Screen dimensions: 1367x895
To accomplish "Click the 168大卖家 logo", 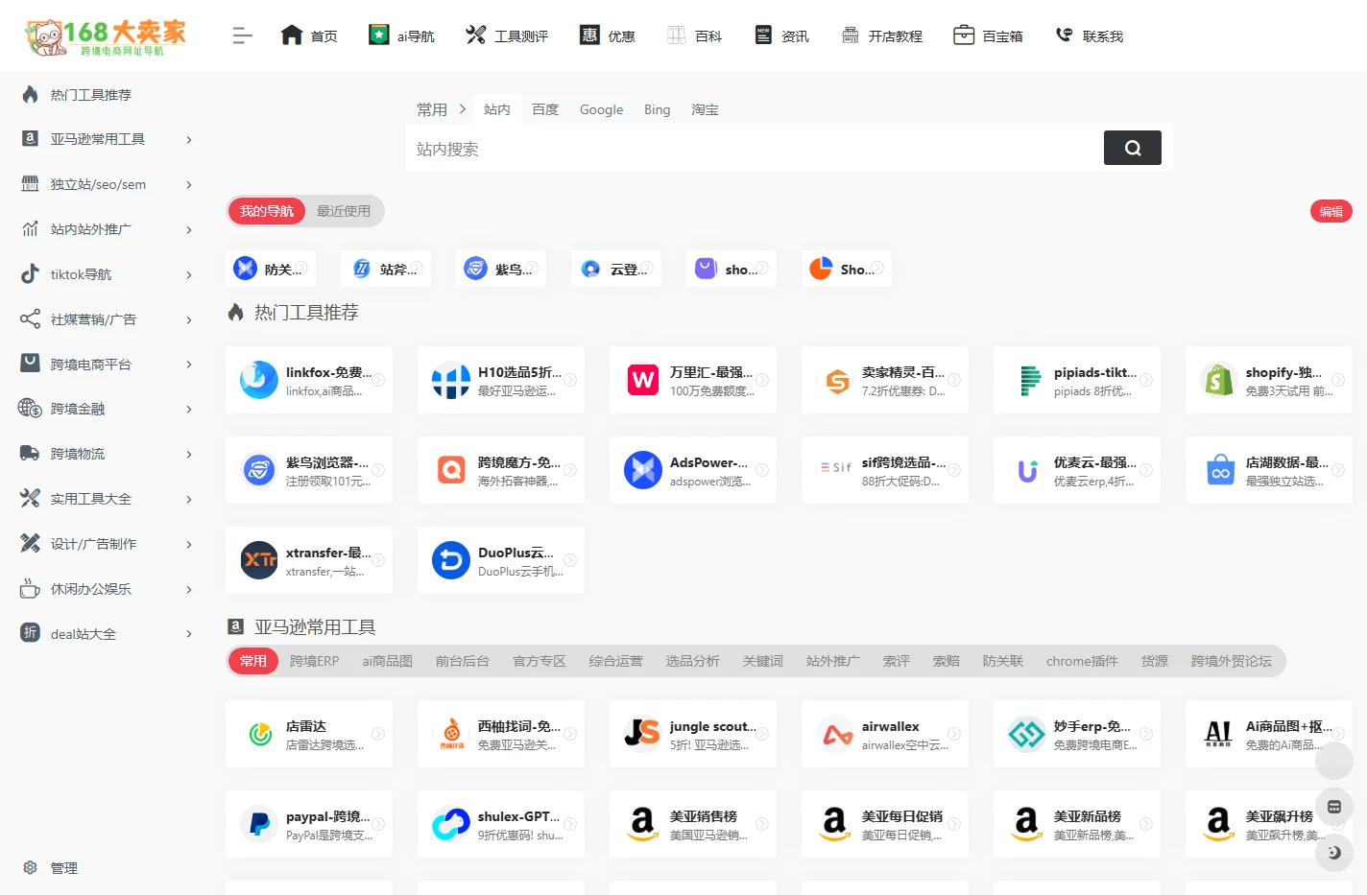I will click(106, 36).
